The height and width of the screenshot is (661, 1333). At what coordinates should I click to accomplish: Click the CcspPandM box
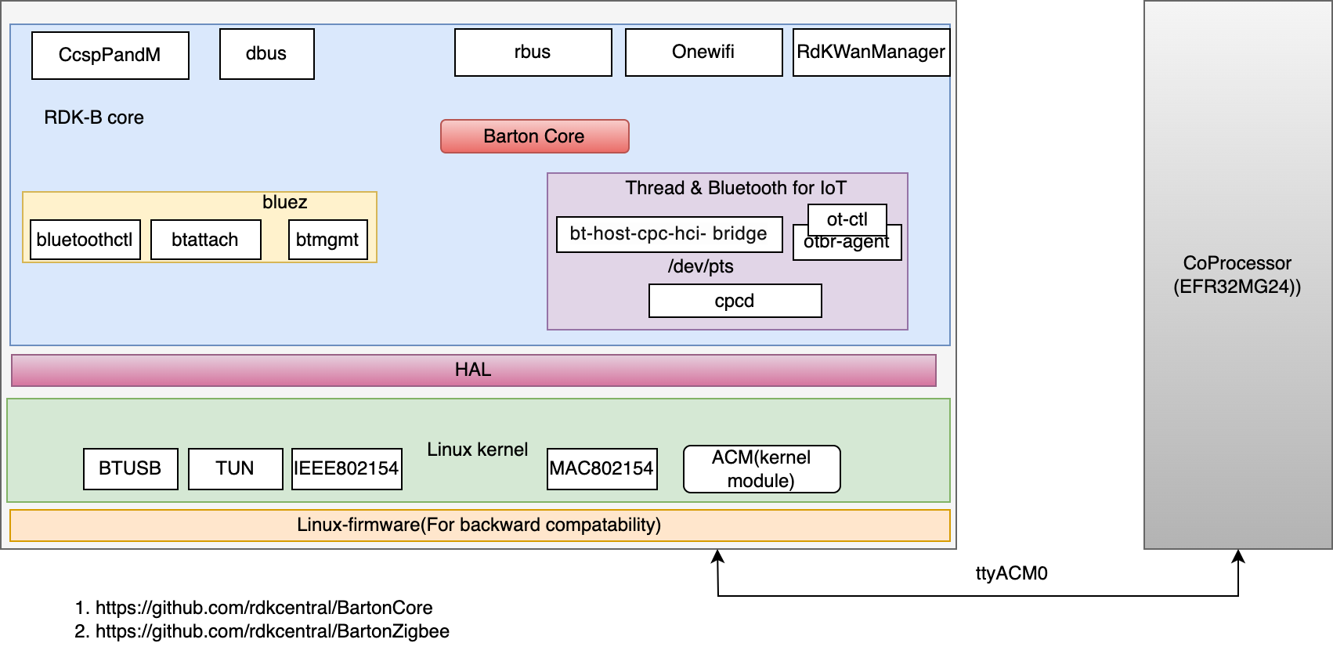tap(110, 55)
